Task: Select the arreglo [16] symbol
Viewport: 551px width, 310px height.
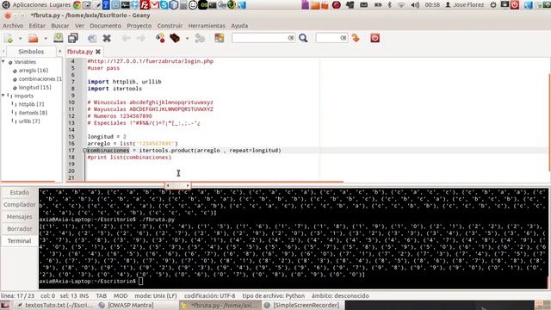Action: [33, 71]
